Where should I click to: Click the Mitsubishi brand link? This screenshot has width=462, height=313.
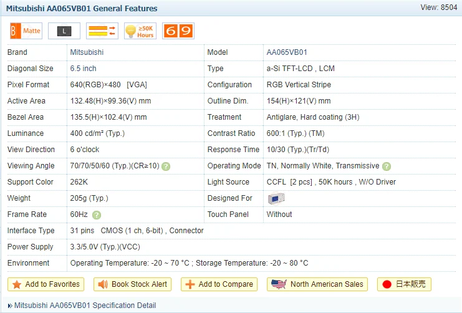87,52
